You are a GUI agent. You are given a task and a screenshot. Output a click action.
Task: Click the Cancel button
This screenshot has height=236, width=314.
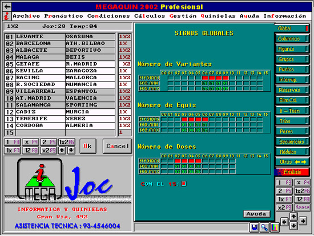click(x=118, y=146)
